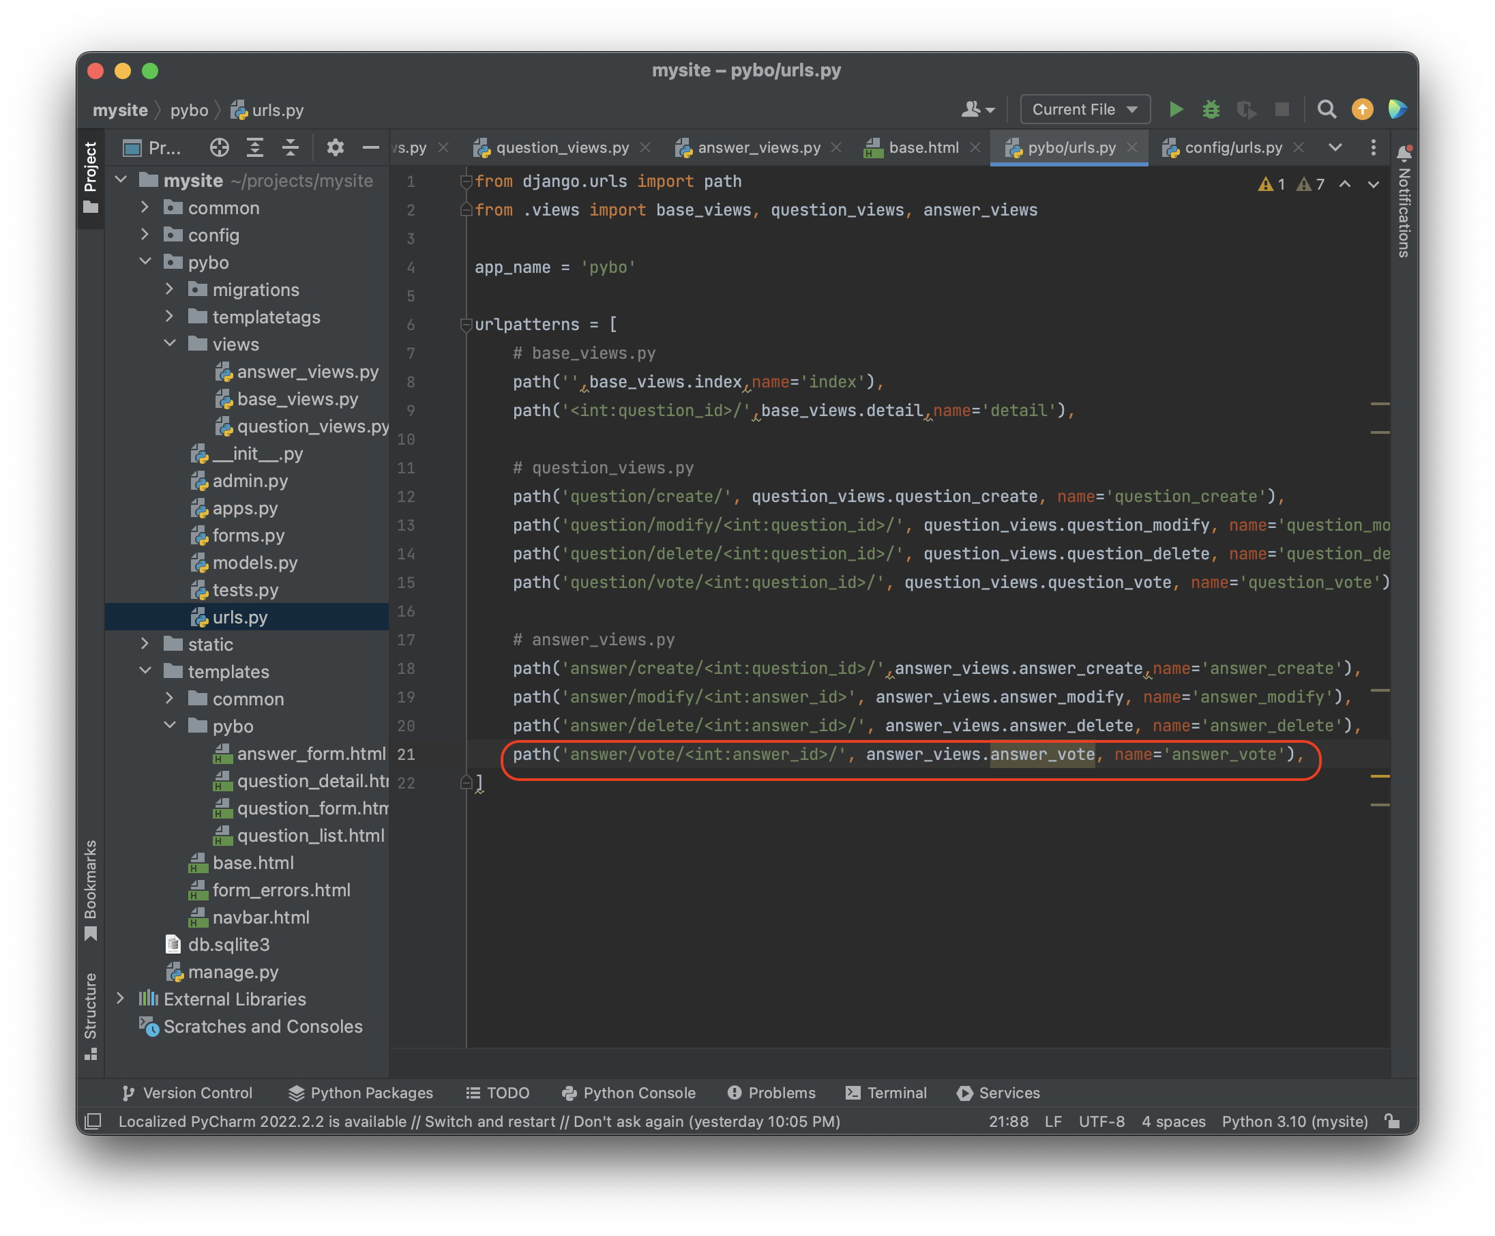Screen dimensions: 1495x1236
Task: Switch to the config/urls.py tab
Action: (1232, 148)
